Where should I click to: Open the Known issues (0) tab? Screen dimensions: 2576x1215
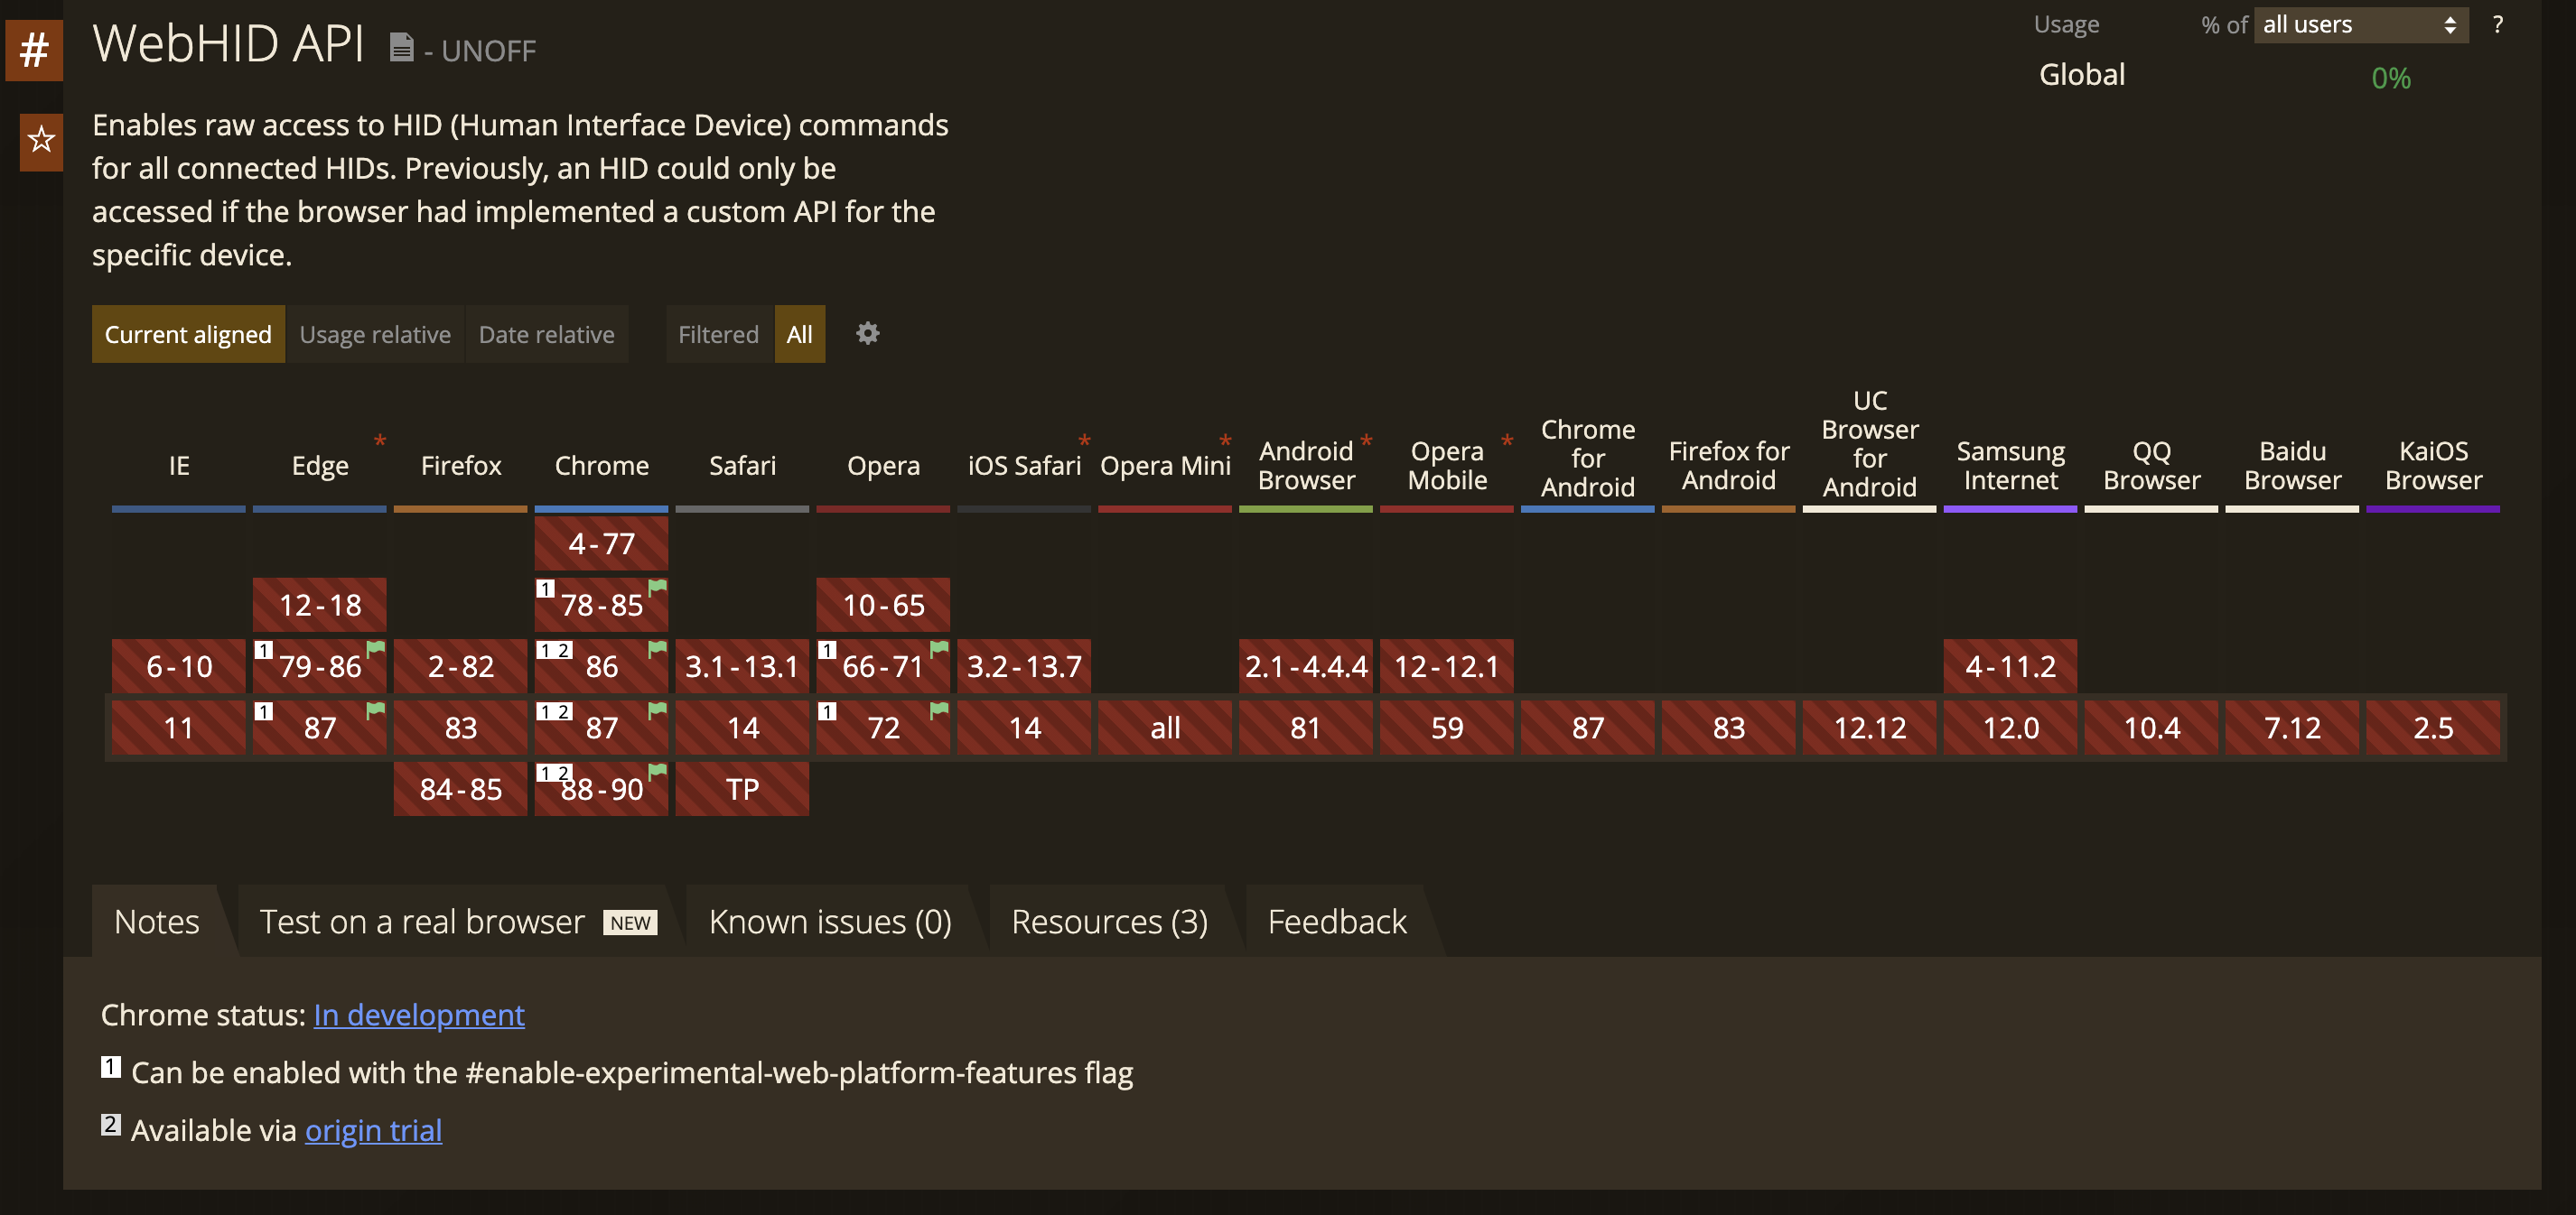829,922
